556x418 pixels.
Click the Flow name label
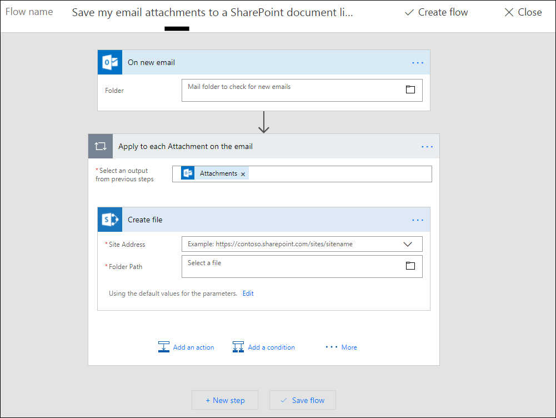[29, 12]
